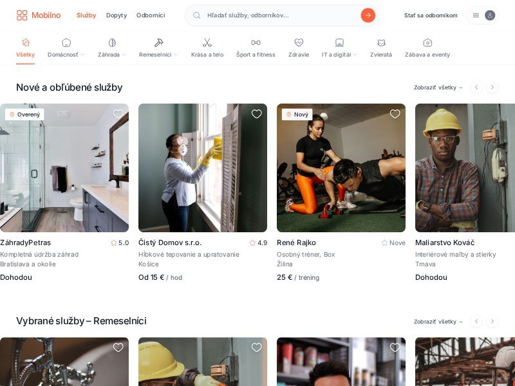Screen dimensions: 515x386
Task: Focus the Hľadať služby search field
Action: click(x=280, y=15)
